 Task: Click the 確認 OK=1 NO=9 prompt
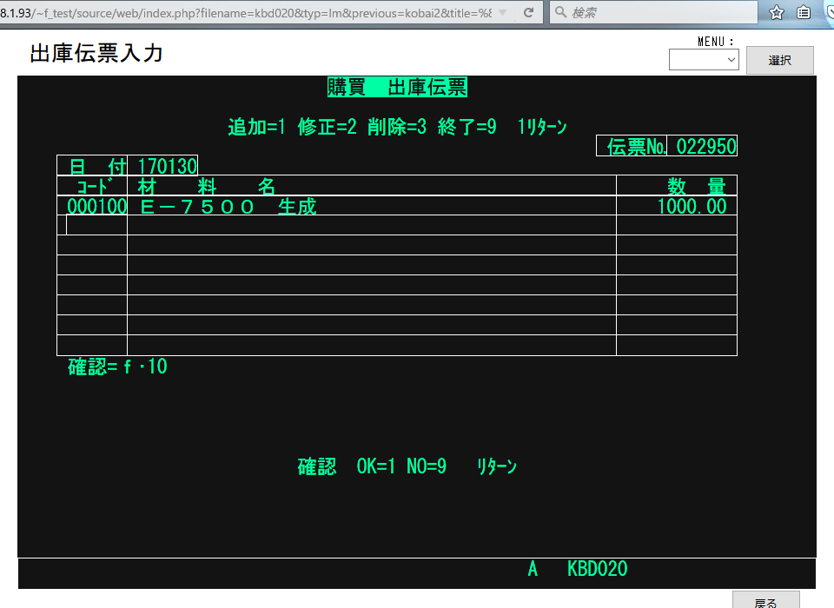click(407, 467)
